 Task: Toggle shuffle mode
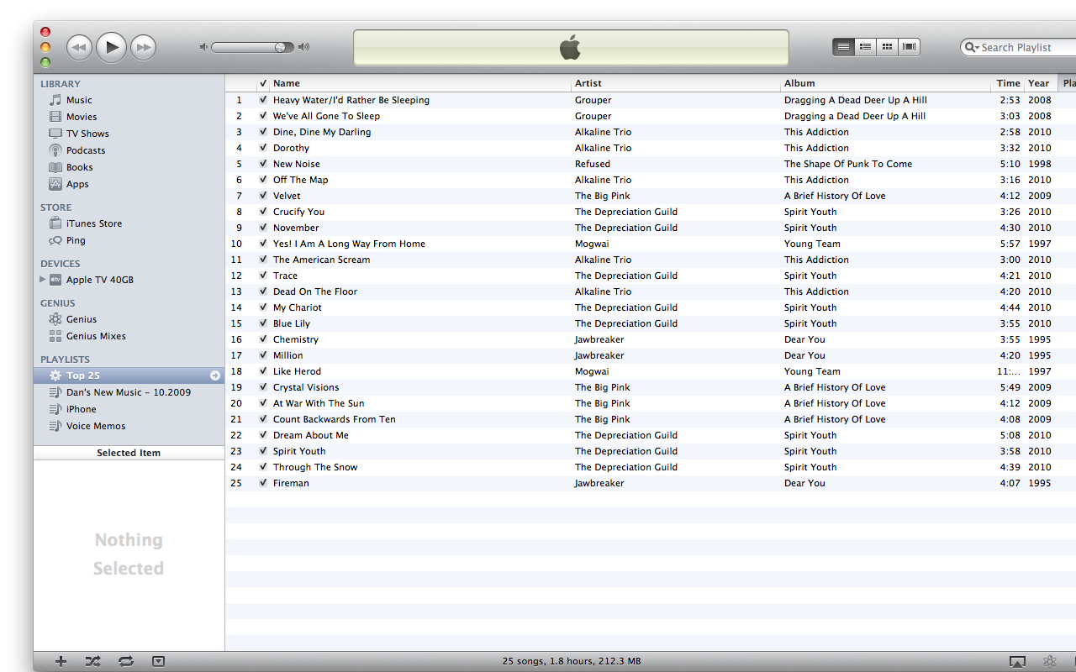pyautogui.click(x=93, y=661)
